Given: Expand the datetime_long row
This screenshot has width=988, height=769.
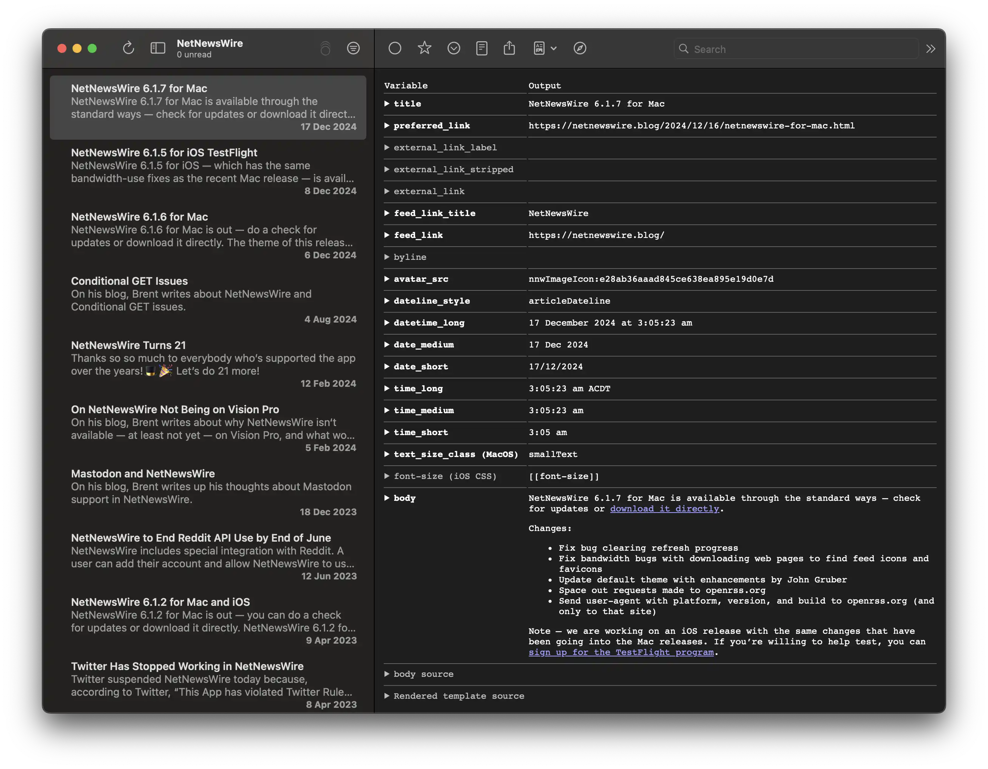Looking at the screenshot, I should point(387,323).
